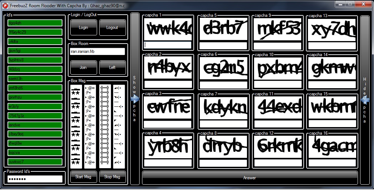Viewport: 374px width, 190px height.
Task: Select the id field er3oly
Action: (x=35, y=106)
